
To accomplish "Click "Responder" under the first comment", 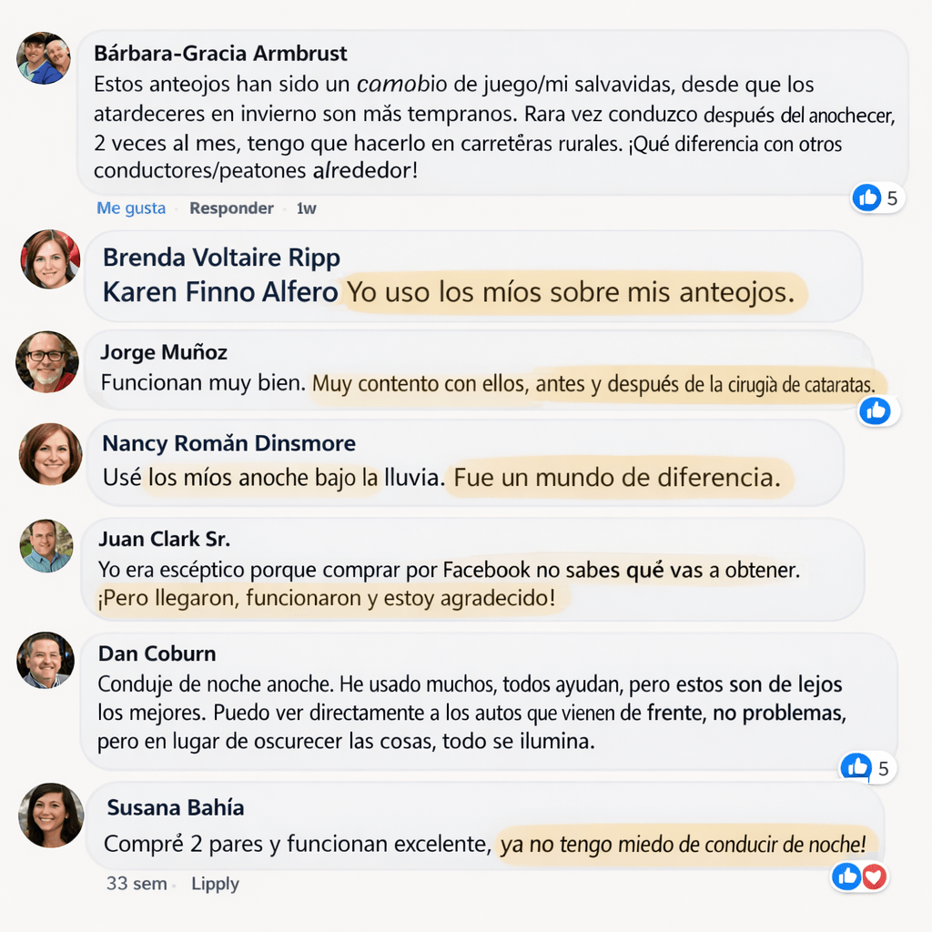I will click(x=231, y=208).
